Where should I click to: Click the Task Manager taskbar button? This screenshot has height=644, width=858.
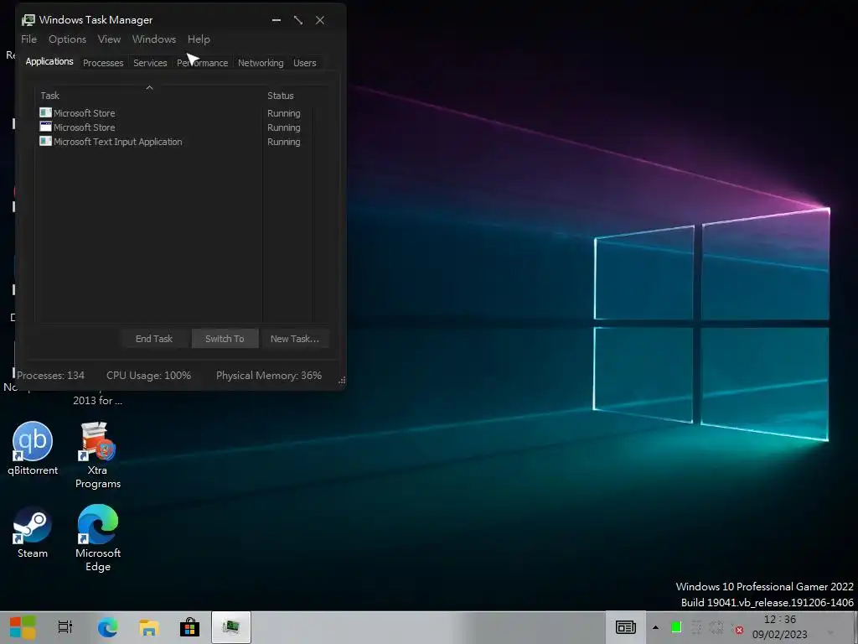(231, 627)
